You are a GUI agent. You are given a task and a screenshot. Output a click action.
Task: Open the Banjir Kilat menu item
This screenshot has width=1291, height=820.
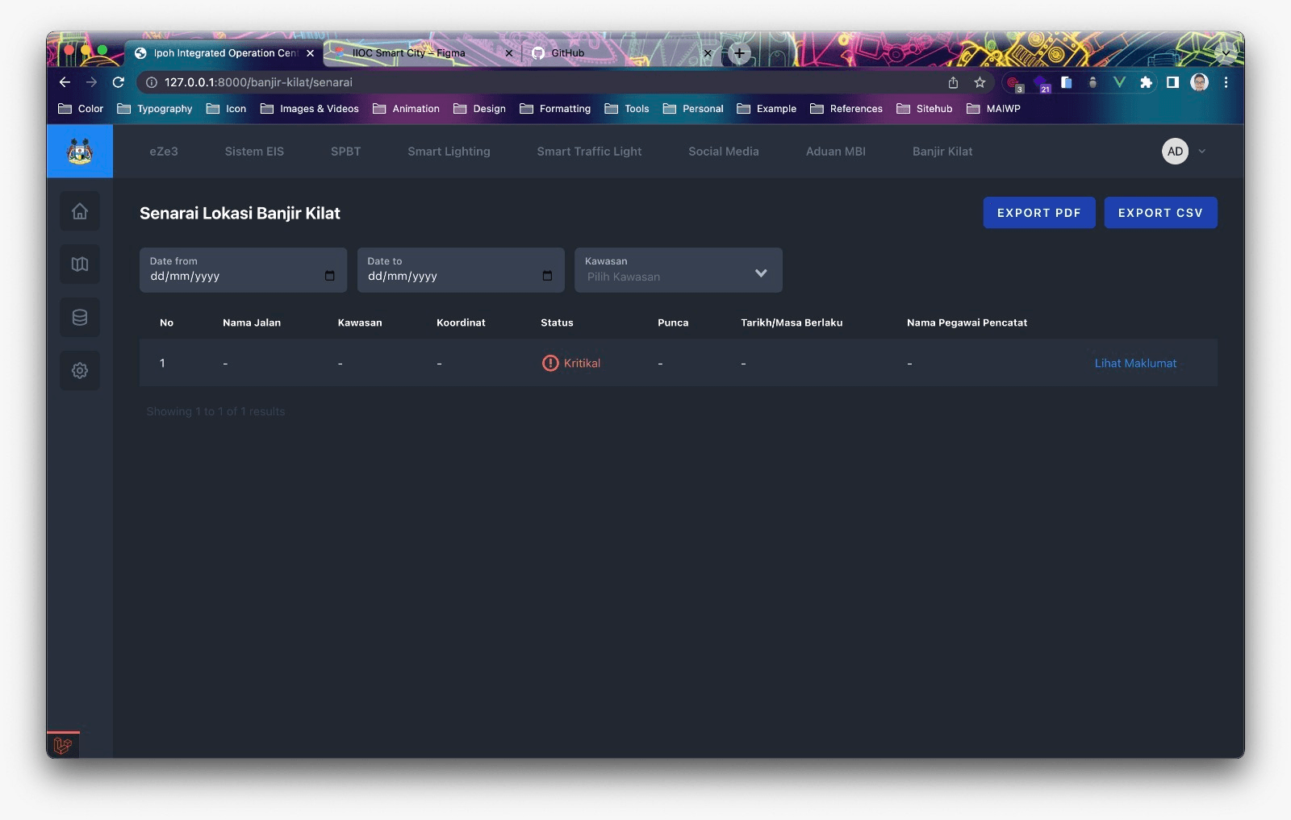[x=942, y=152]
